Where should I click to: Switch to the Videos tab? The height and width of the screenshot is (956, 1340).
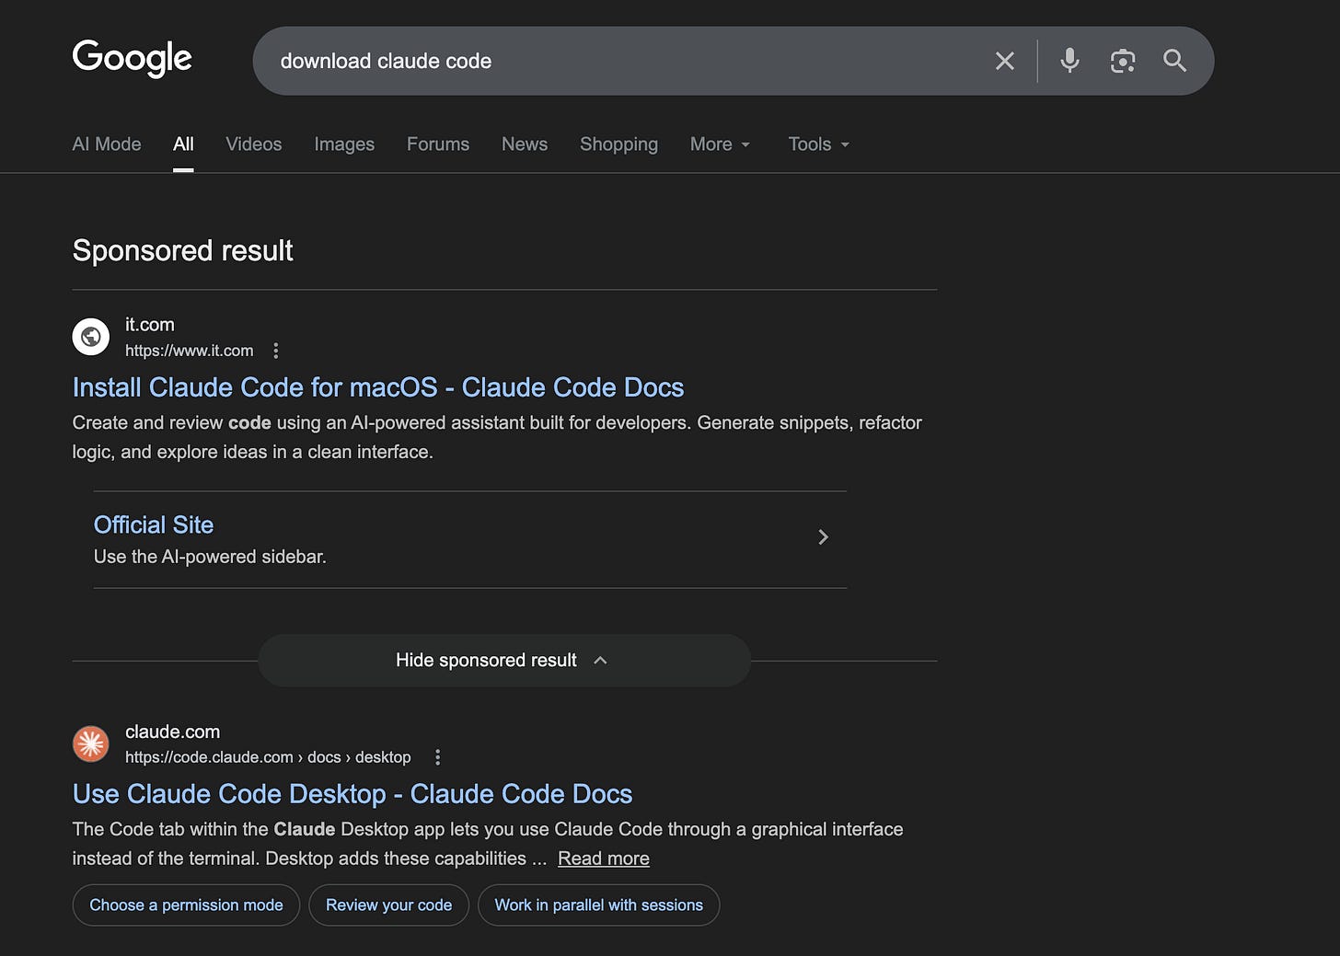click(254, 144)
